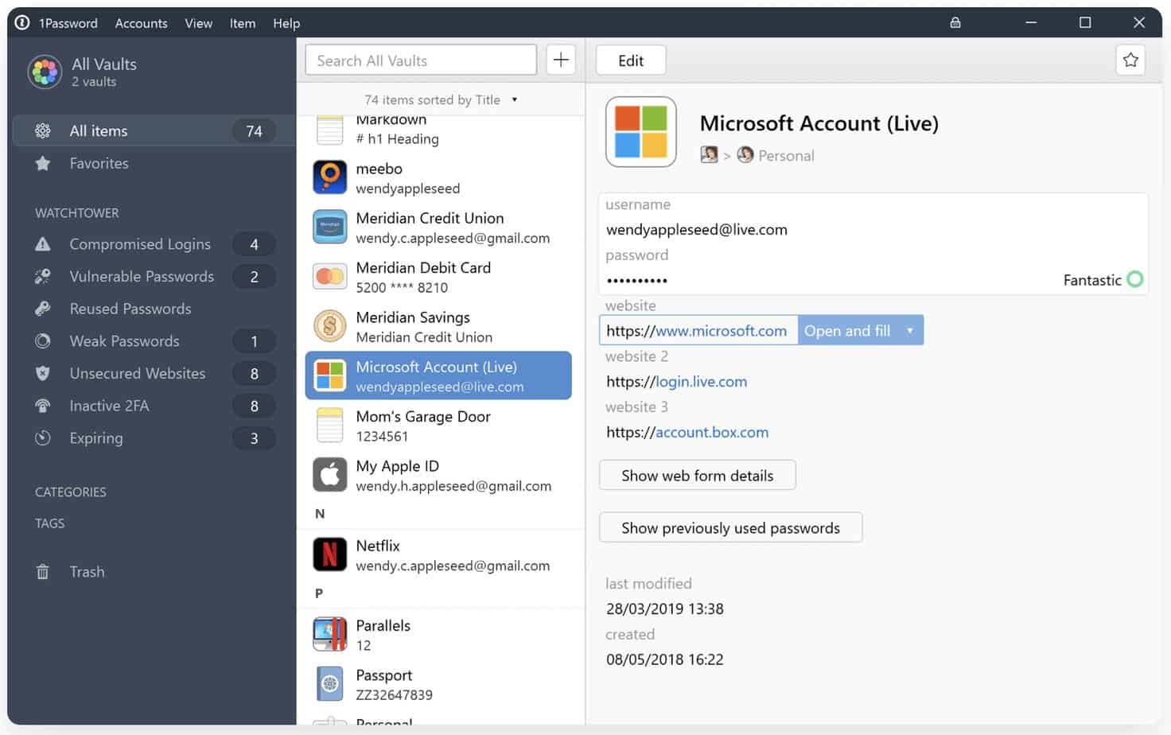Mark item as favorite with star button
Screen dimensions: 1171x735
click(x=1130, y=60)
